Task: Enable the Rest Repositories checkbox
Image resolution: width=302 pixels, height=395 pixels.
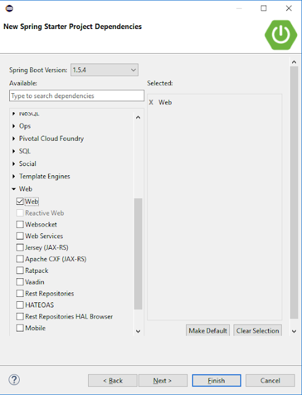Action: [x=20, y=294]
